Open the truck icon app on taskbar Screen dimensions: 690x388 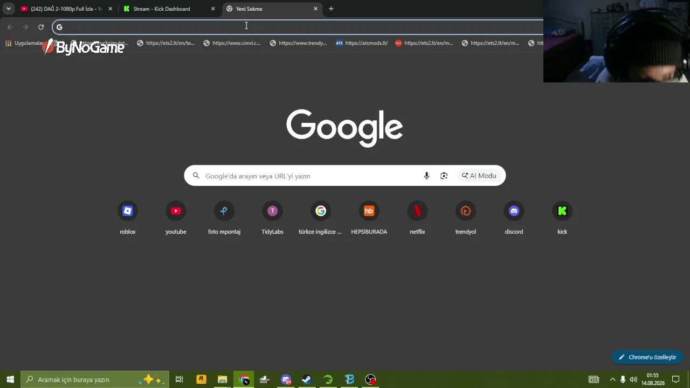tap(265, 379)
